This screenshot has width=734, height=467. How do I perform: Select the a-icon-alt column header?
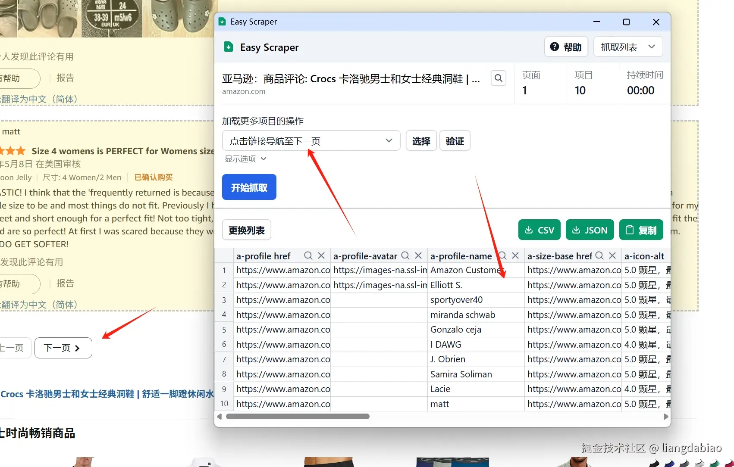pos(644,255)
